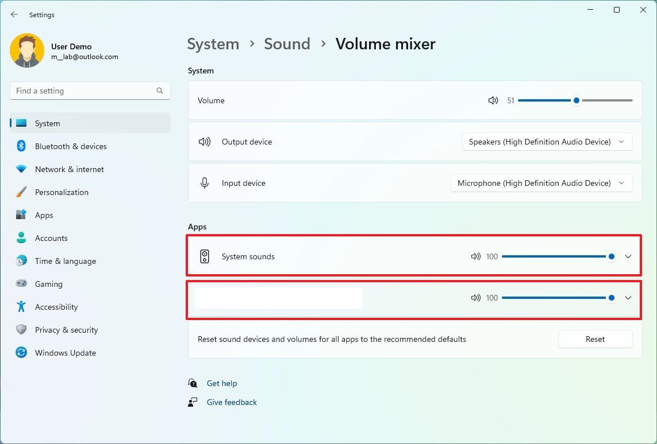The height and width of the screenshot is (444, 657).
Task: Expand the blank app row chevron
Action: click(x=628, y=298)
